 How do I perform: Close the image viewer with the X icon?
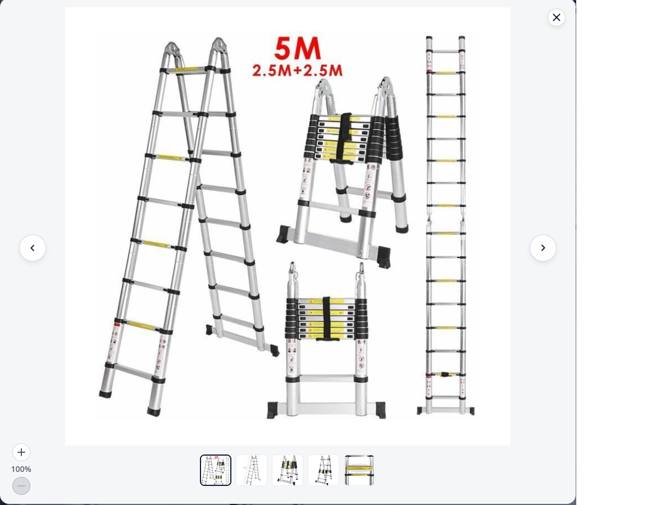[x=556, y=17]
